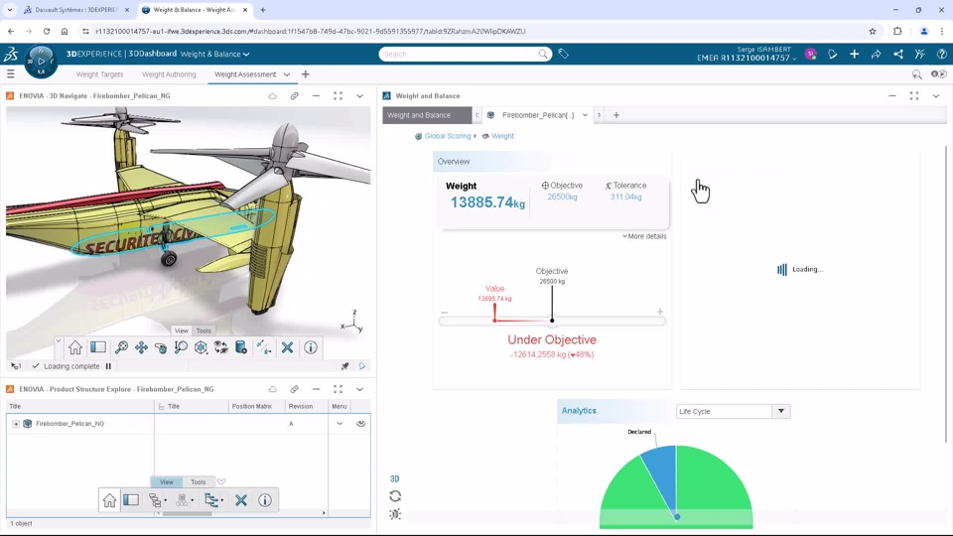This screenshot has height=536, width=953.
Task: Click the 6WTags tag icon
Action: 564,54
